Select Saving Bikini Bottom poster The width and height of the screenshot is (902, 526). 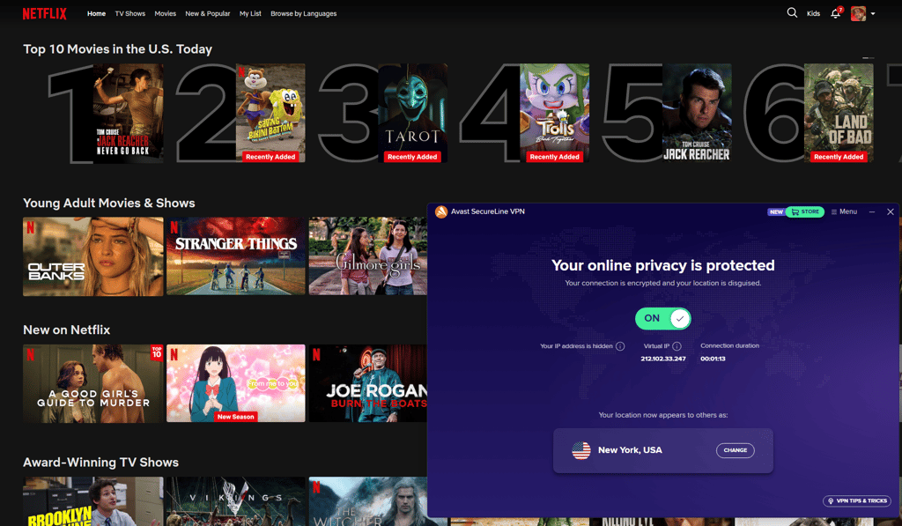pos(270,114)
